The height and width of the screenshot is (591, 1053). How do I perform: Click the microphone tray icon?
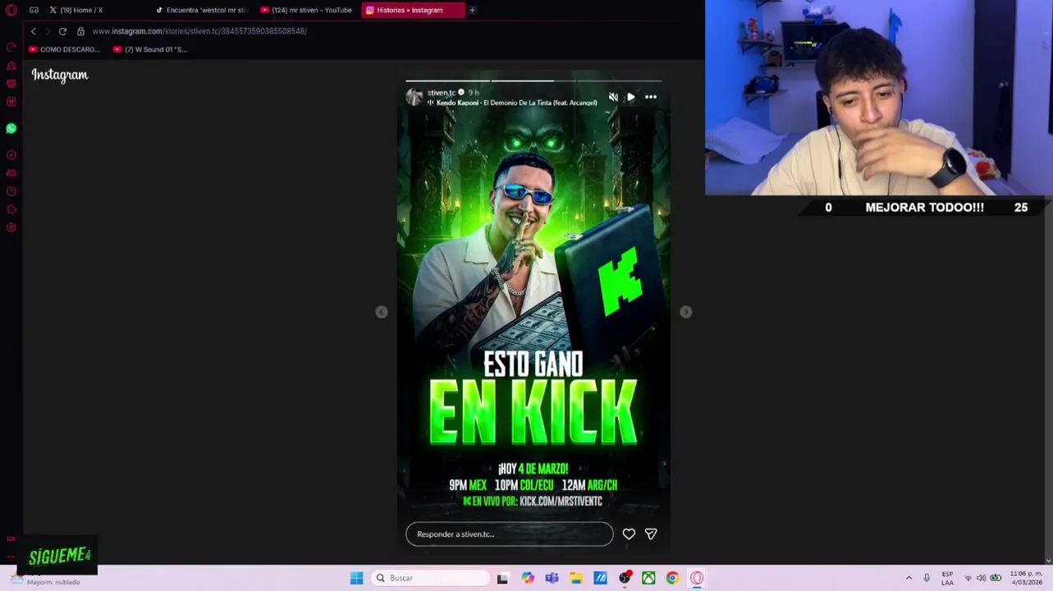927,578
